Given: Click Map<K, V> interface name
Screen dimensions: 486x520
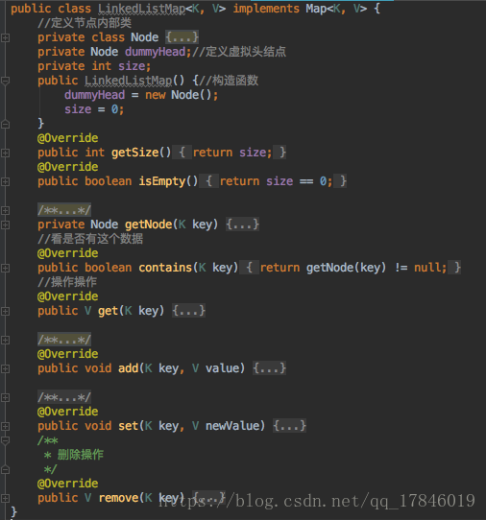Looking at the screenshot, I should [336, 9].
